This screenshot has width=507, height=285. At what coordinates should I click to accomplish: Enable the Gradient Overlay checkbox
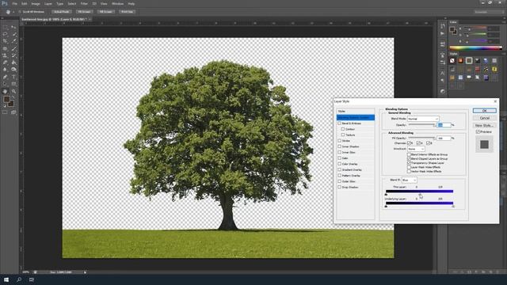pos(340,169)
